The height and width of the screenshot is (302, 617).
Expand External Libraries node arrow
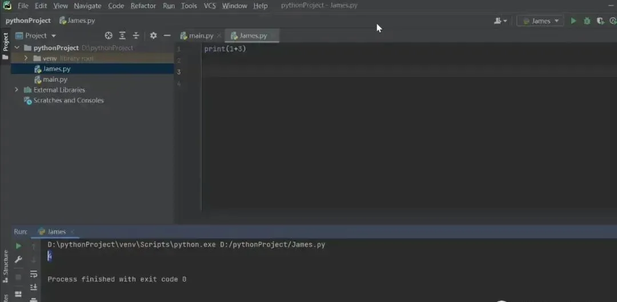click(16, 90)
